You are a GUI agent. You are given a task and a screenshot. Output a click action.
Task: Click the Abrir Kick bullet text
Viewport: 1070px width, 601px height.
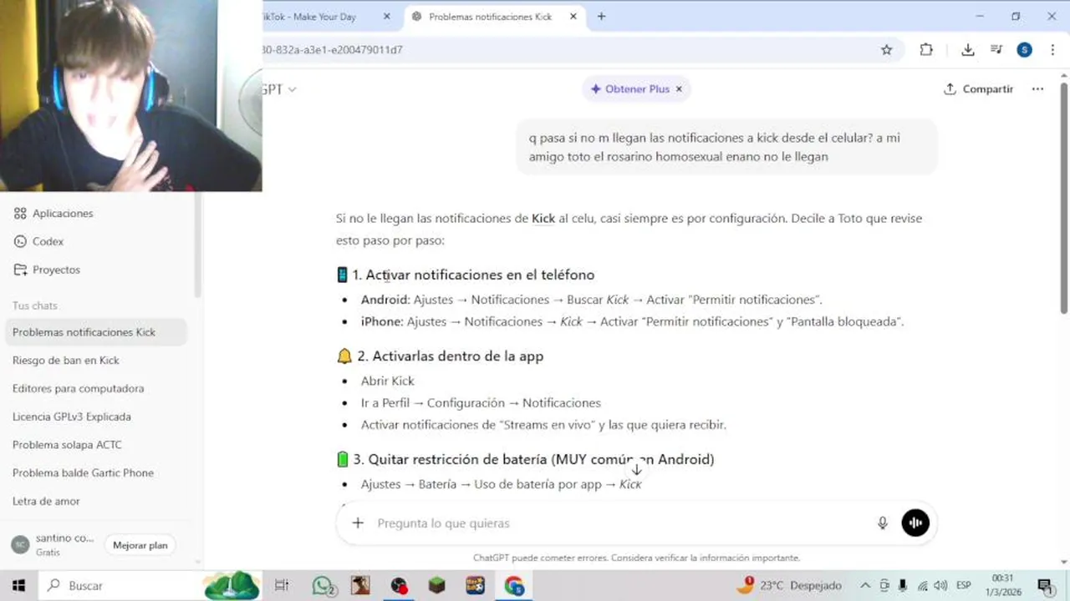387,381
